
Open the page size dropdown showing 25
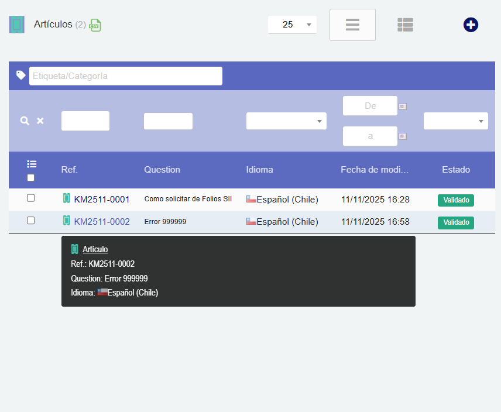pos(292,25)
